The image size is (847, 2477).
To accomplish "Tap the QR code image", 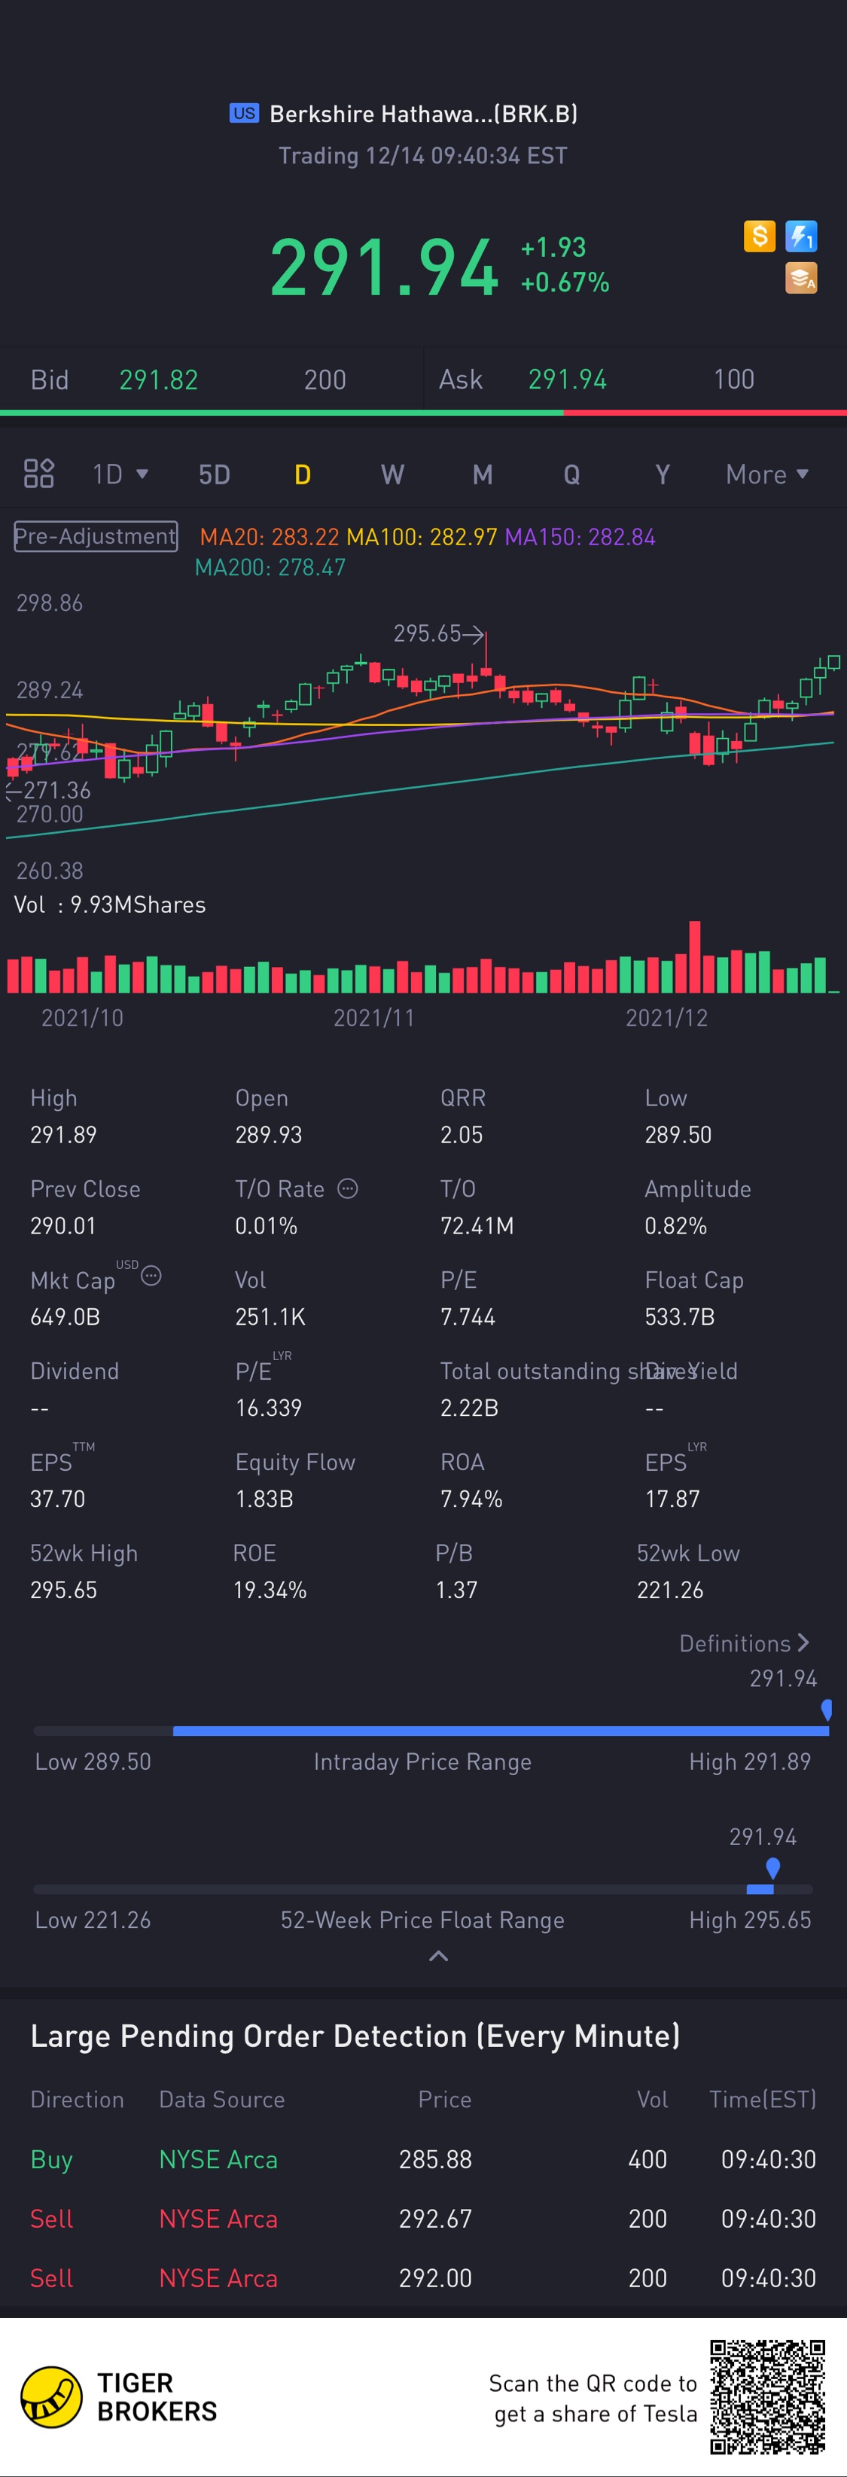I will 767,2397.
